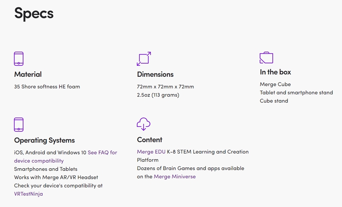Select the Dimensions heading
This screenshot has height=207, width=342.
(x=155, y=74)
